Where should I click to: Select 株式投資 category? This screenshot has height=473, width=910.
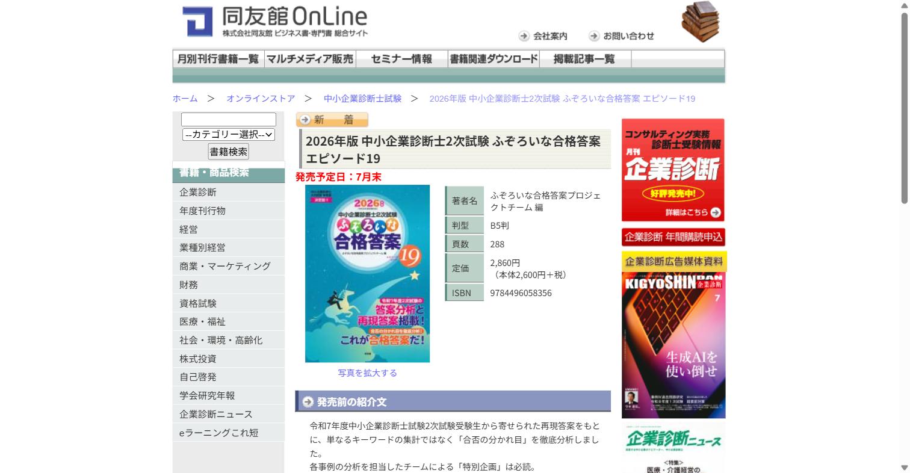tap(229, 359)
